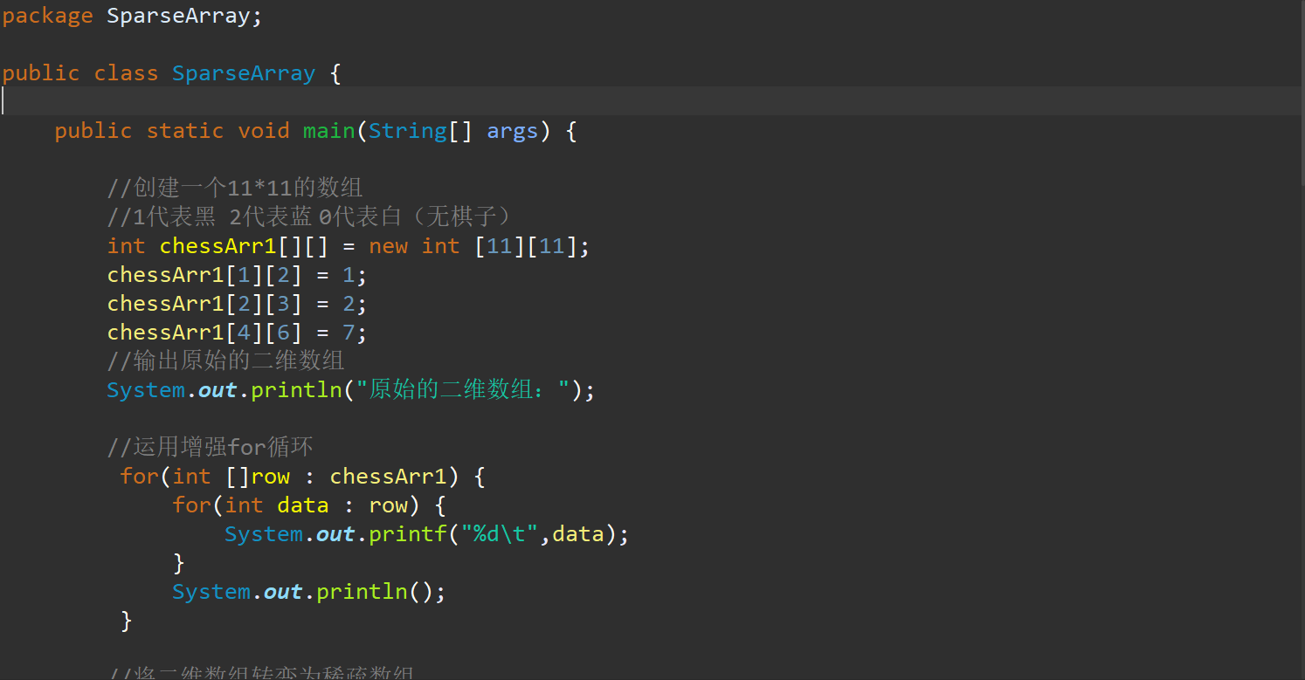
Task: Click 'row' in 'for(int []row : chessArr1)'
Action: tap(270, 477)
